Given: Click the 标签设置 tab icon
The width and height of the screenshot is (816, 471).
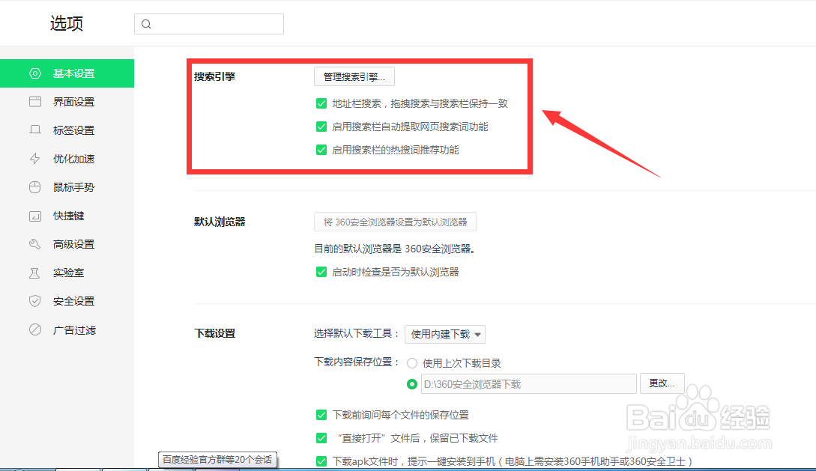Looking at the screenshot, I should 35,130.
